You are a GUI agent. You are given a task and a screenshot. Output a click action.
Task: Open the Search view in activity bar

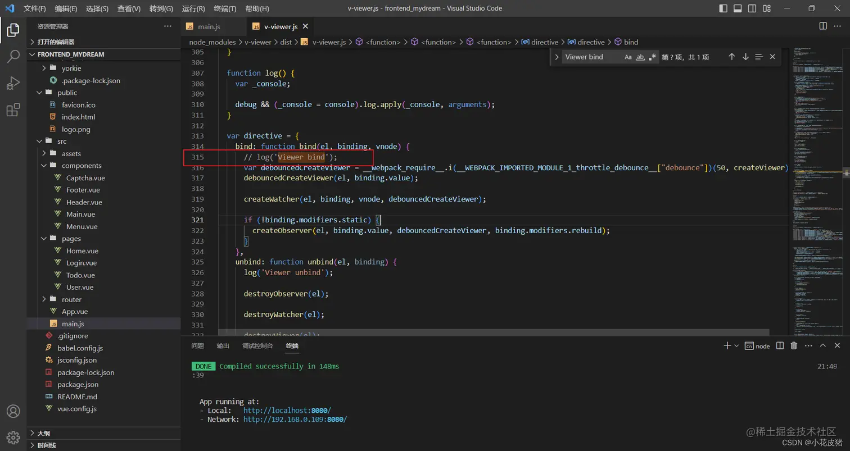[x=13, y=56]
